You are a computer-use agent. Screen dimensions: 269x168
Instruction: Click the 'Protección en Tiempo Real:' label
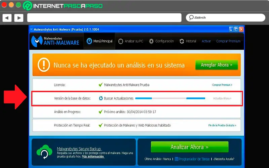point(72,125)
